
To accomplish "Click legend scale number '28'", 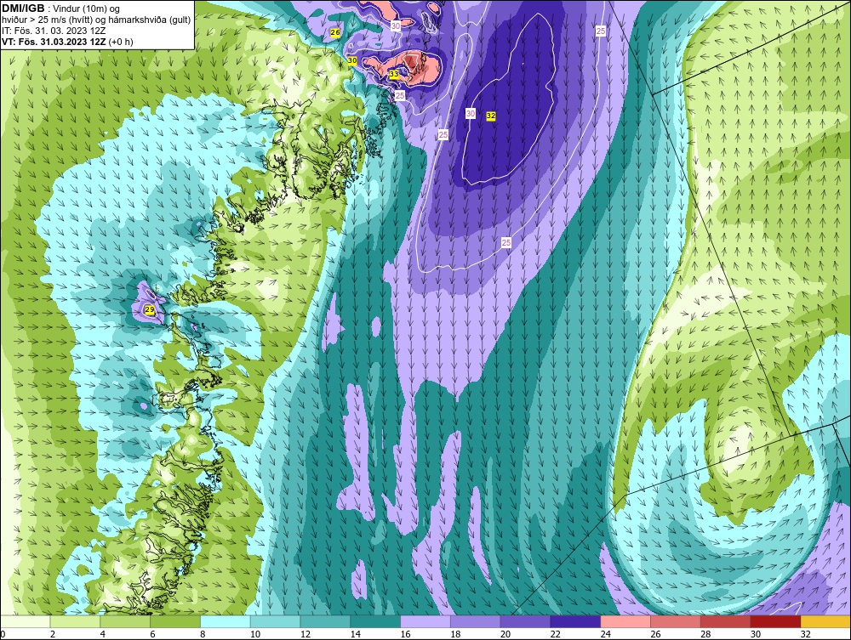I will [x=705, y=634].
